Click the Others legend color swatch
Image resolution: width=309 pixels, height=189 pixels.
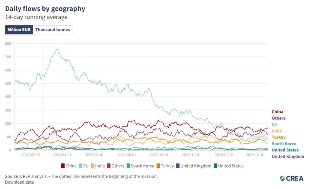[x=109, y=166]
